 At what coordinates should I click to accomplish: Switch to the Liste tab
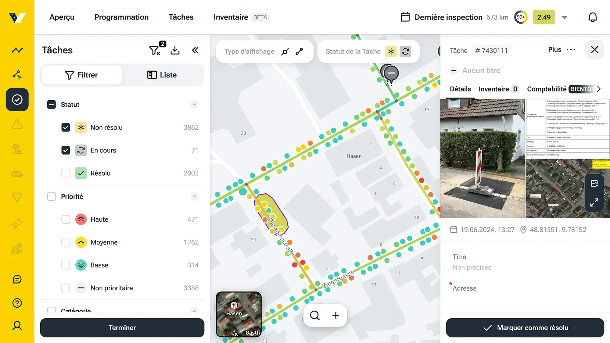tap(162, 75)
